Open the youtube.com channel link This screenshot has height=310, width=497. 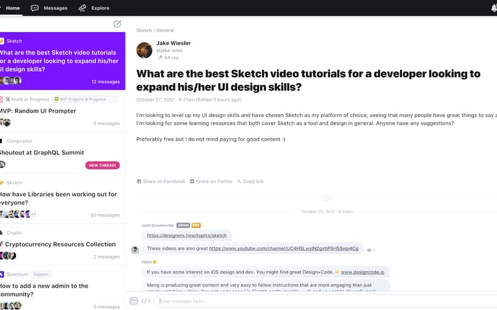(284, 249)
